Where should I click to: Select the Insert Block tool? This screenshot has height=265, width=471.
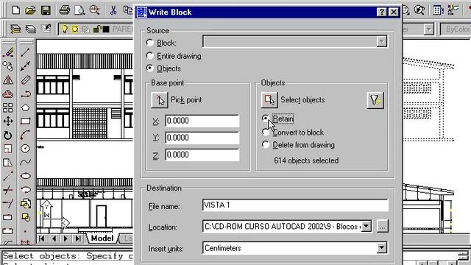[x=26, y=204]
